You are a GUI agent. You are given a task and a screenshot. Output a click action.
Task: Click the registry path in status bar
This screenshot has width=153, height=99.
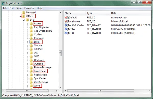pyautogui.click(x=41, y=95)
